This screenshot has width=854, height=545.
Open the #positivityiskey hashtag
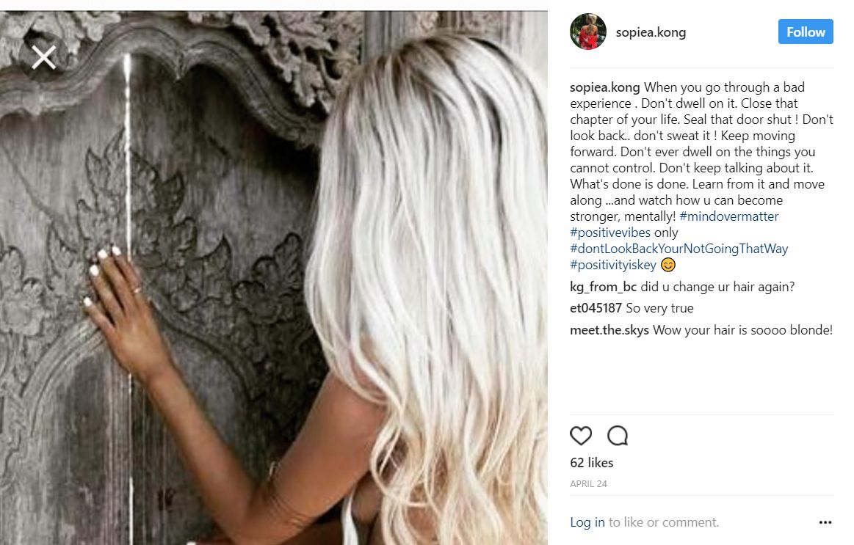coord(612,265)
